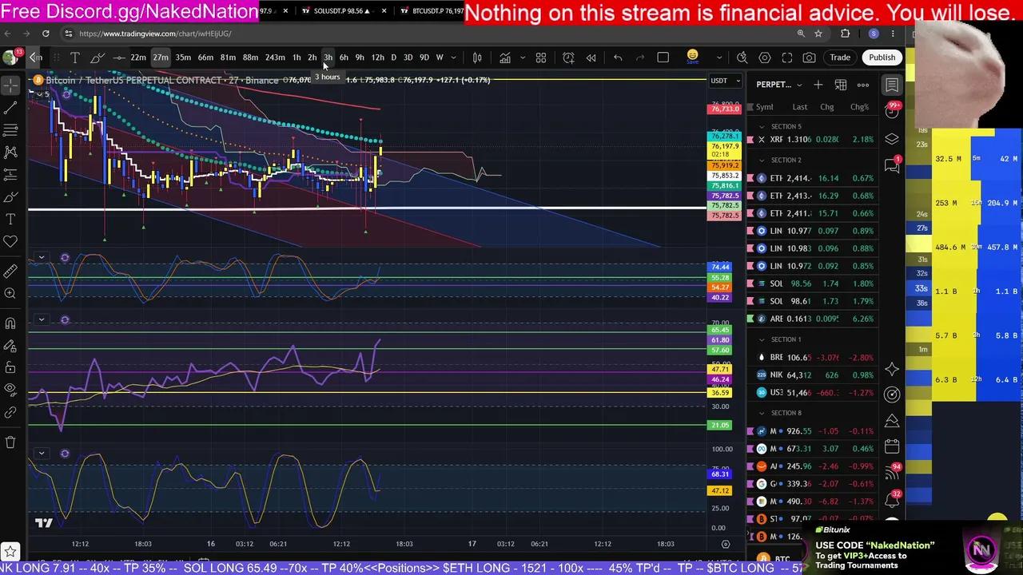Choose the XABCD pattern tool
1023x575 pixels.
click(x=10, y=152)
